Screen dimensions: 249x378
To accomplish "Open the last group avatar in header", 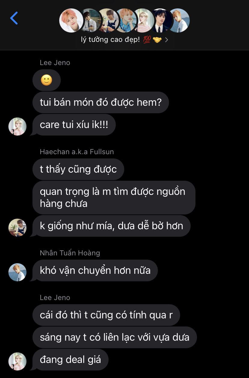I will tap(180, 20).
